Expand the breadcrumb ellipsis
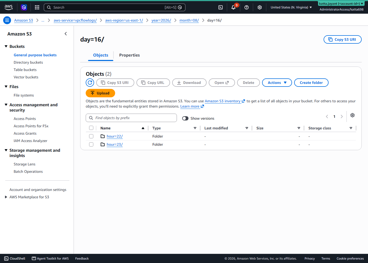368x263 pixels. tap(43, 20)
